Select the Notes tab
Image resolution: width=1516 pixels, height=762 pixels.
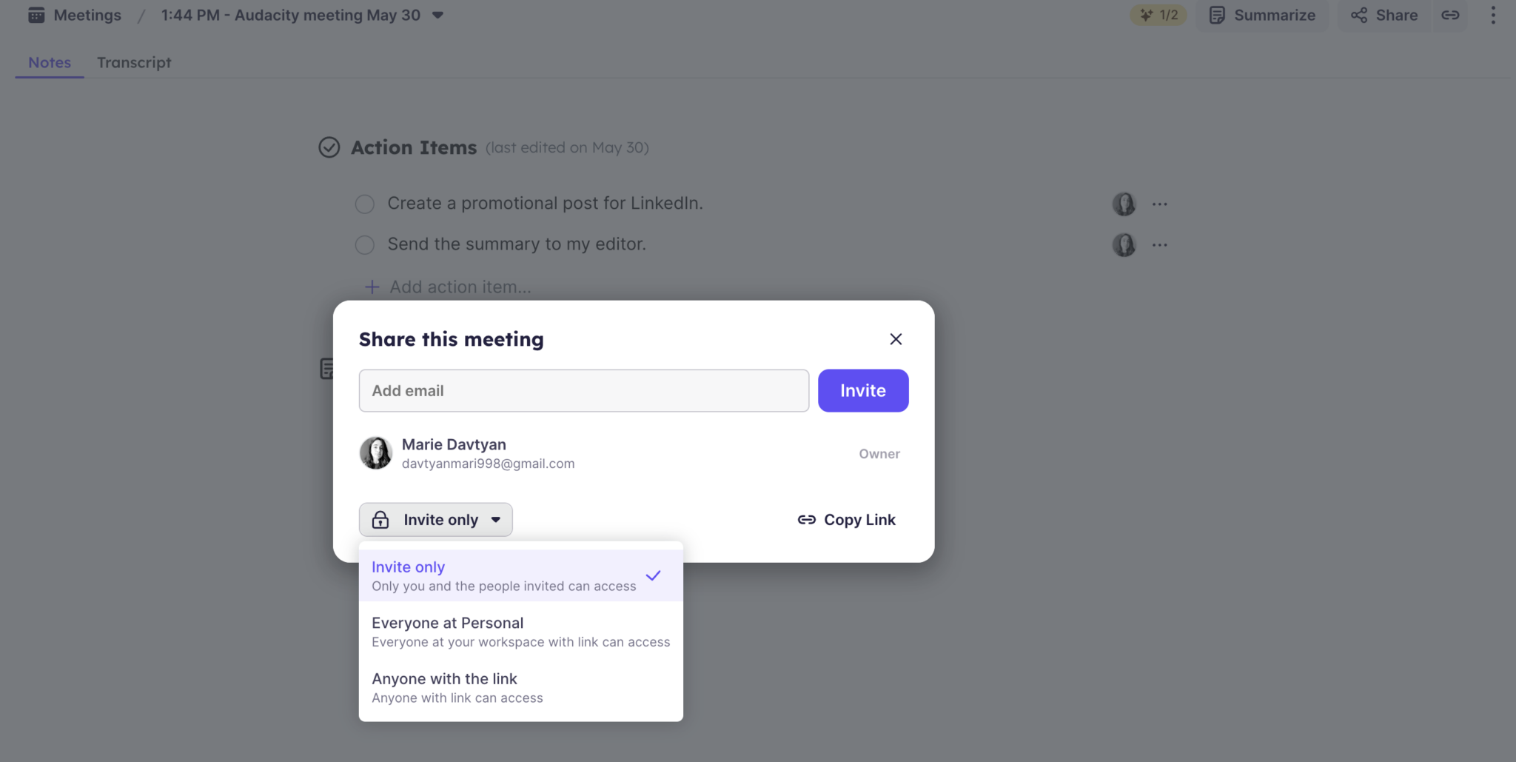(49, 62)
